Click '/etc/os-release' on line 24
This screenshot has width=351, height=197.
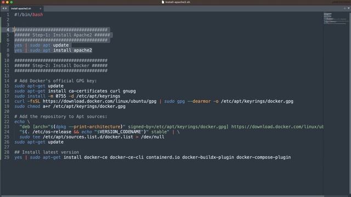coord(52,132)
